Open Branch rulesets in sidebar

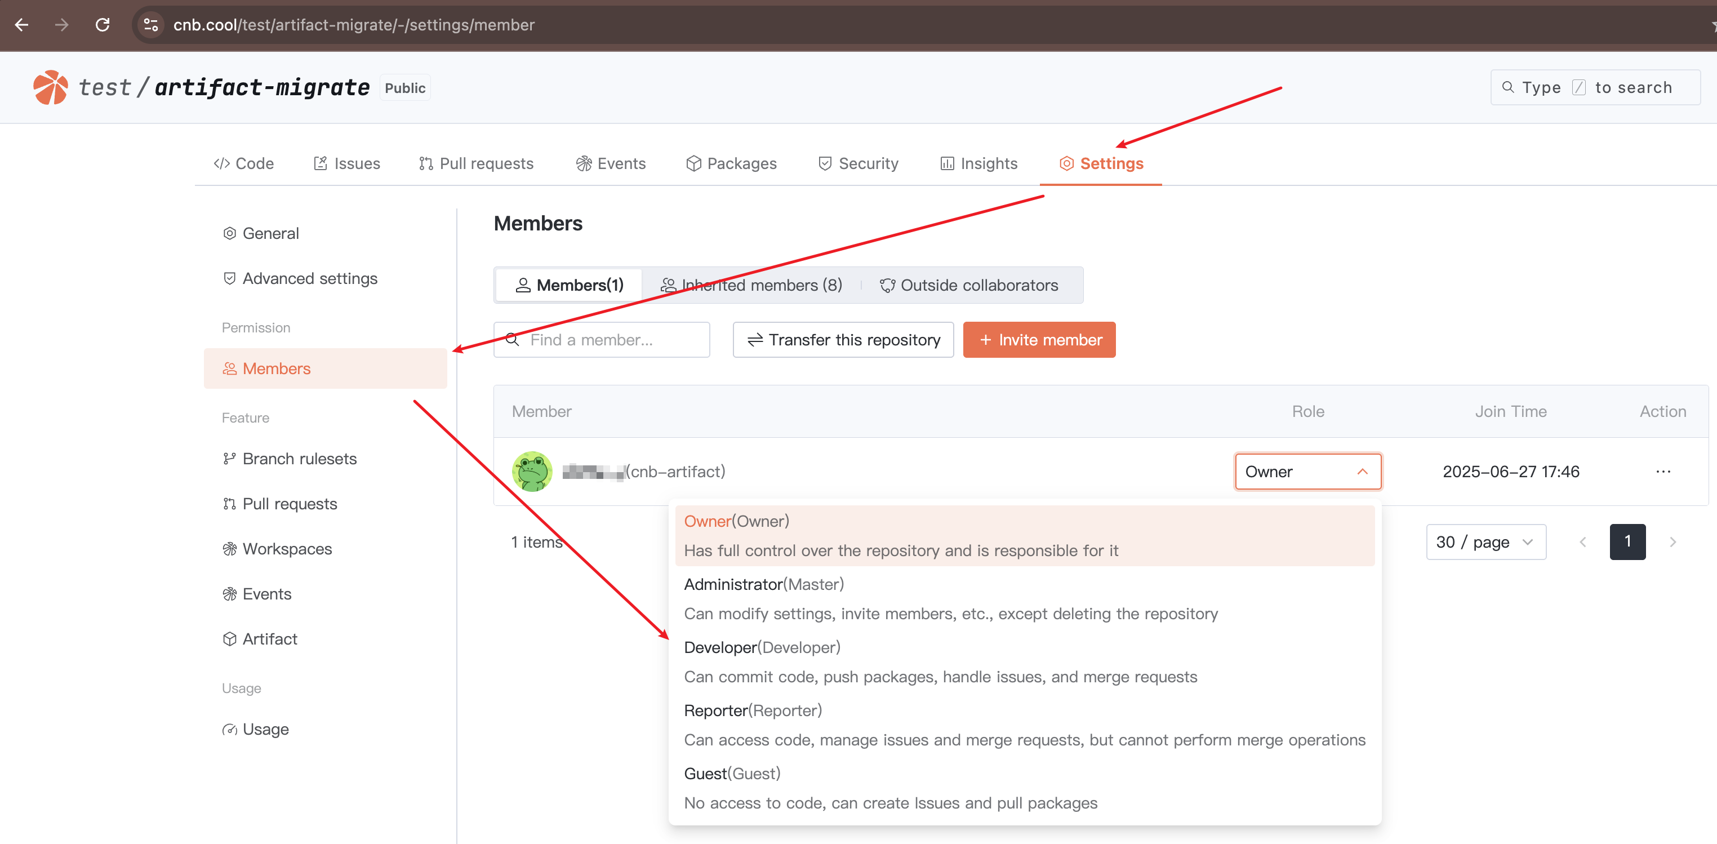299,458
